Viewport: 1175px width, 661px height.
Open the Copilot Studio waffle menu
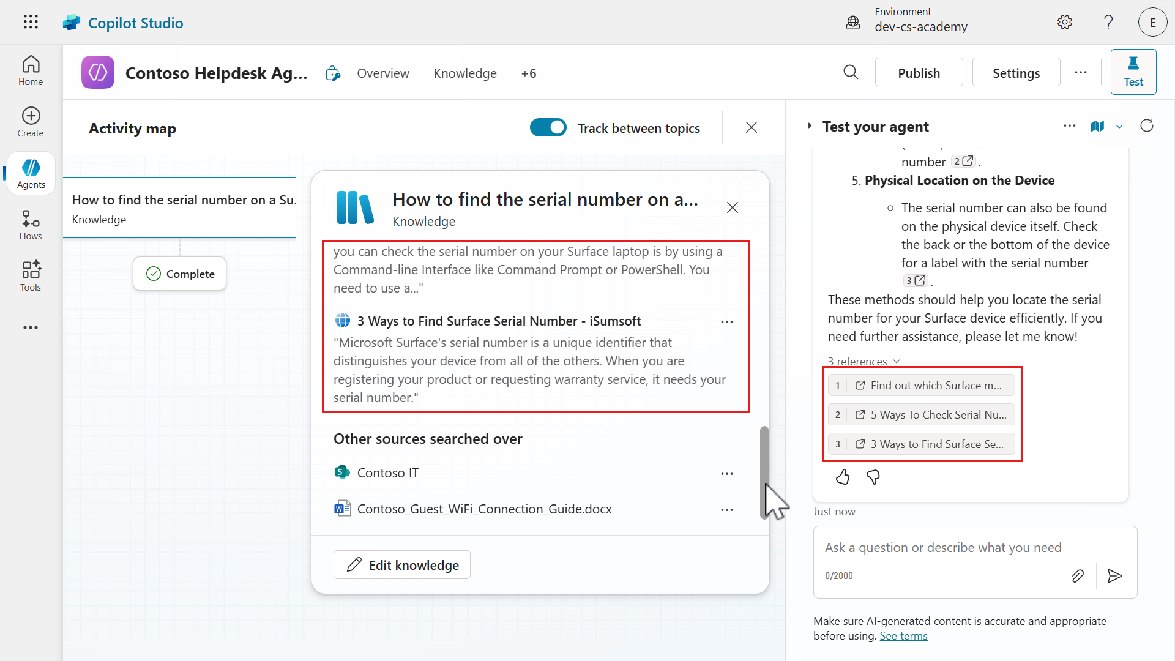pos(30,22)
